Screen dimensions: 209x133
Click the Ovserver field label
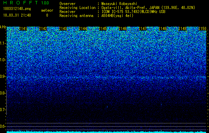click(x=67, y=4)
